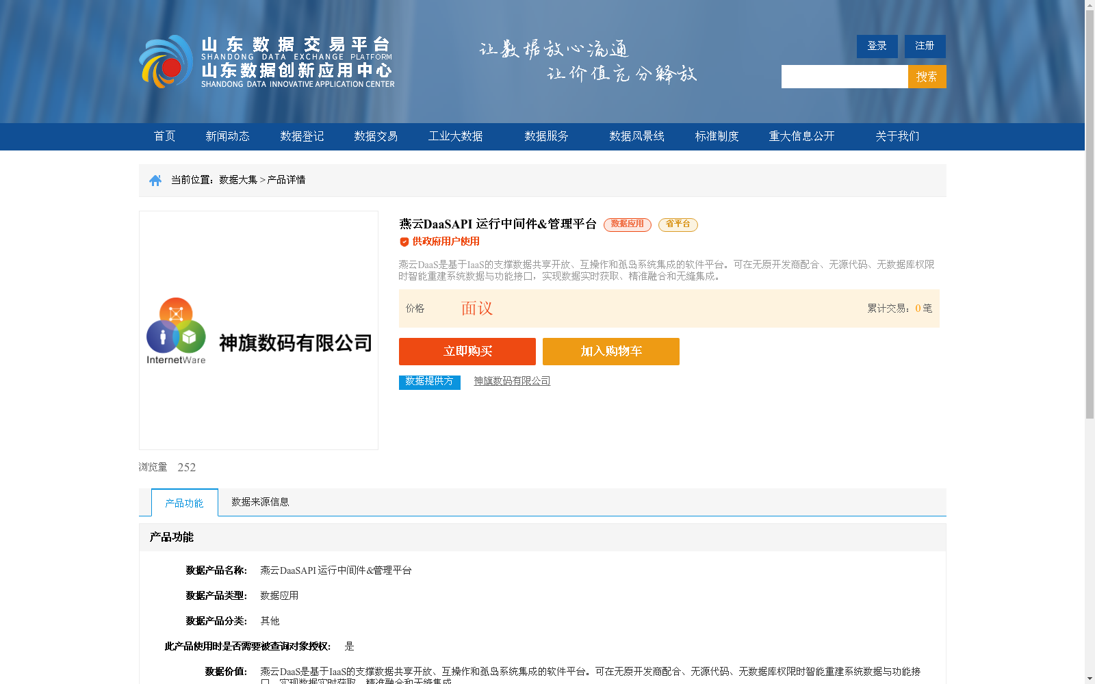This screenshot has width=1095, height=684.
Task: Switch to the 数据来源信息 tab
Action: pos(260,502)
